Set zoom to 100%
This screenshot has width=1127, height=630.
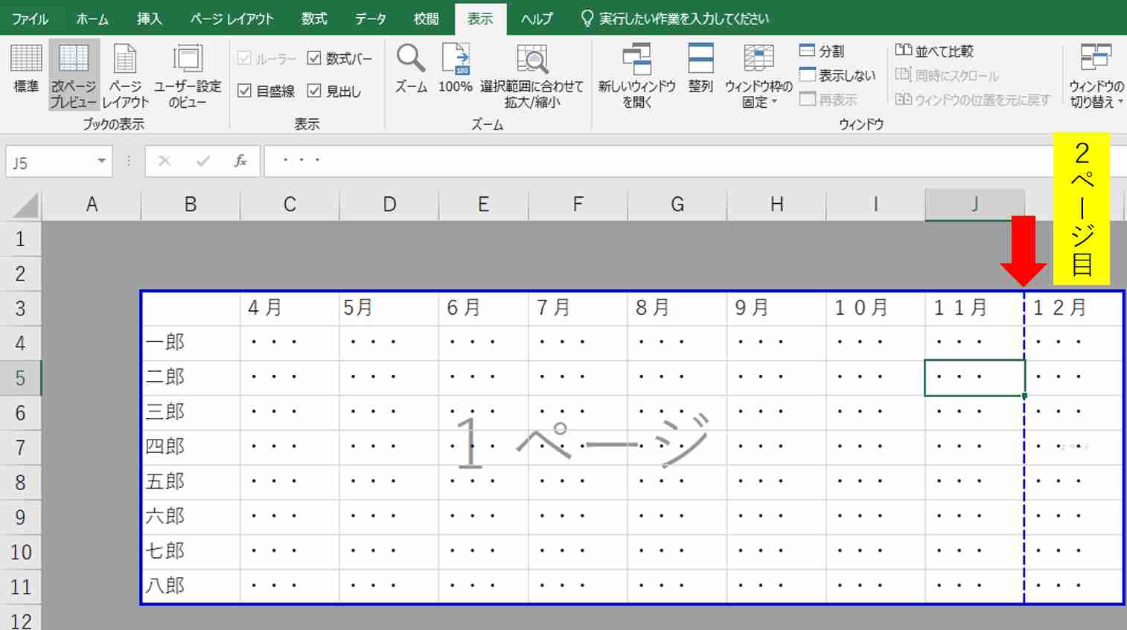pyautogui.click(x=456, y=68)
